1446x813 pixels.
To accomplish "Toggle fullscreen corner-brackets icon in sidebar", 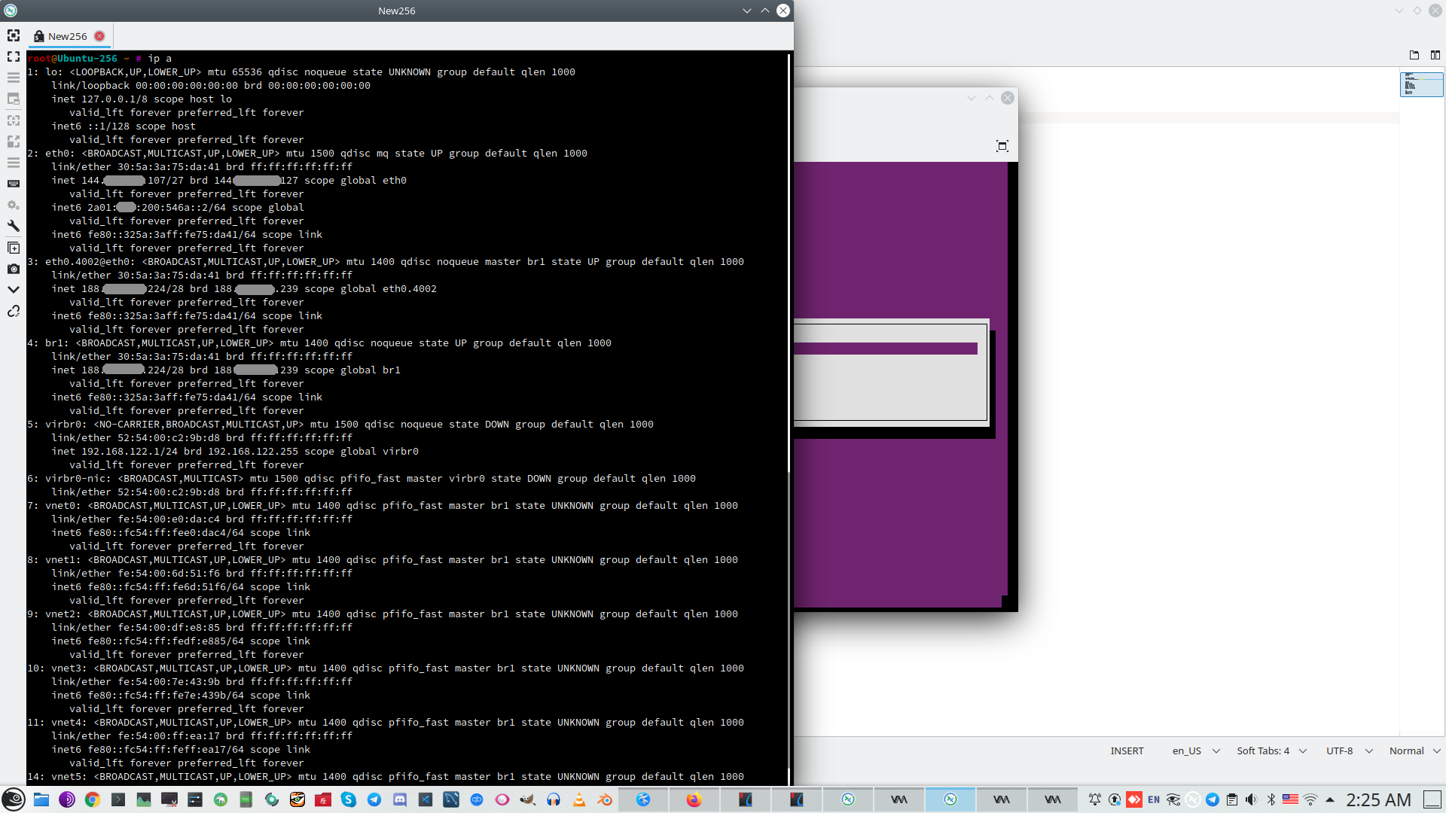I will (x=14, y=56).
